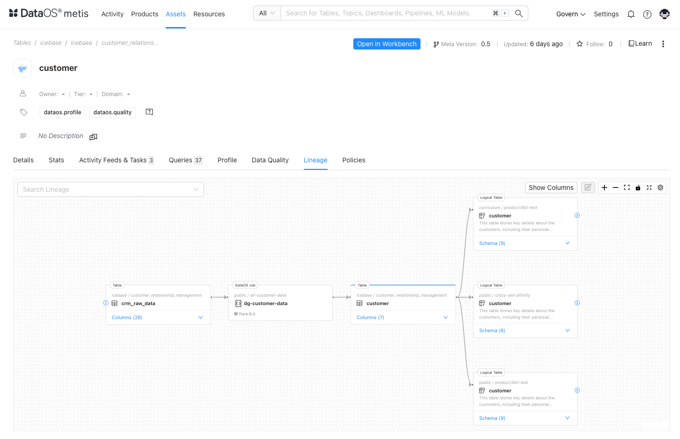
Task: Click the DataOS metis logo
Action: [49, 14]
